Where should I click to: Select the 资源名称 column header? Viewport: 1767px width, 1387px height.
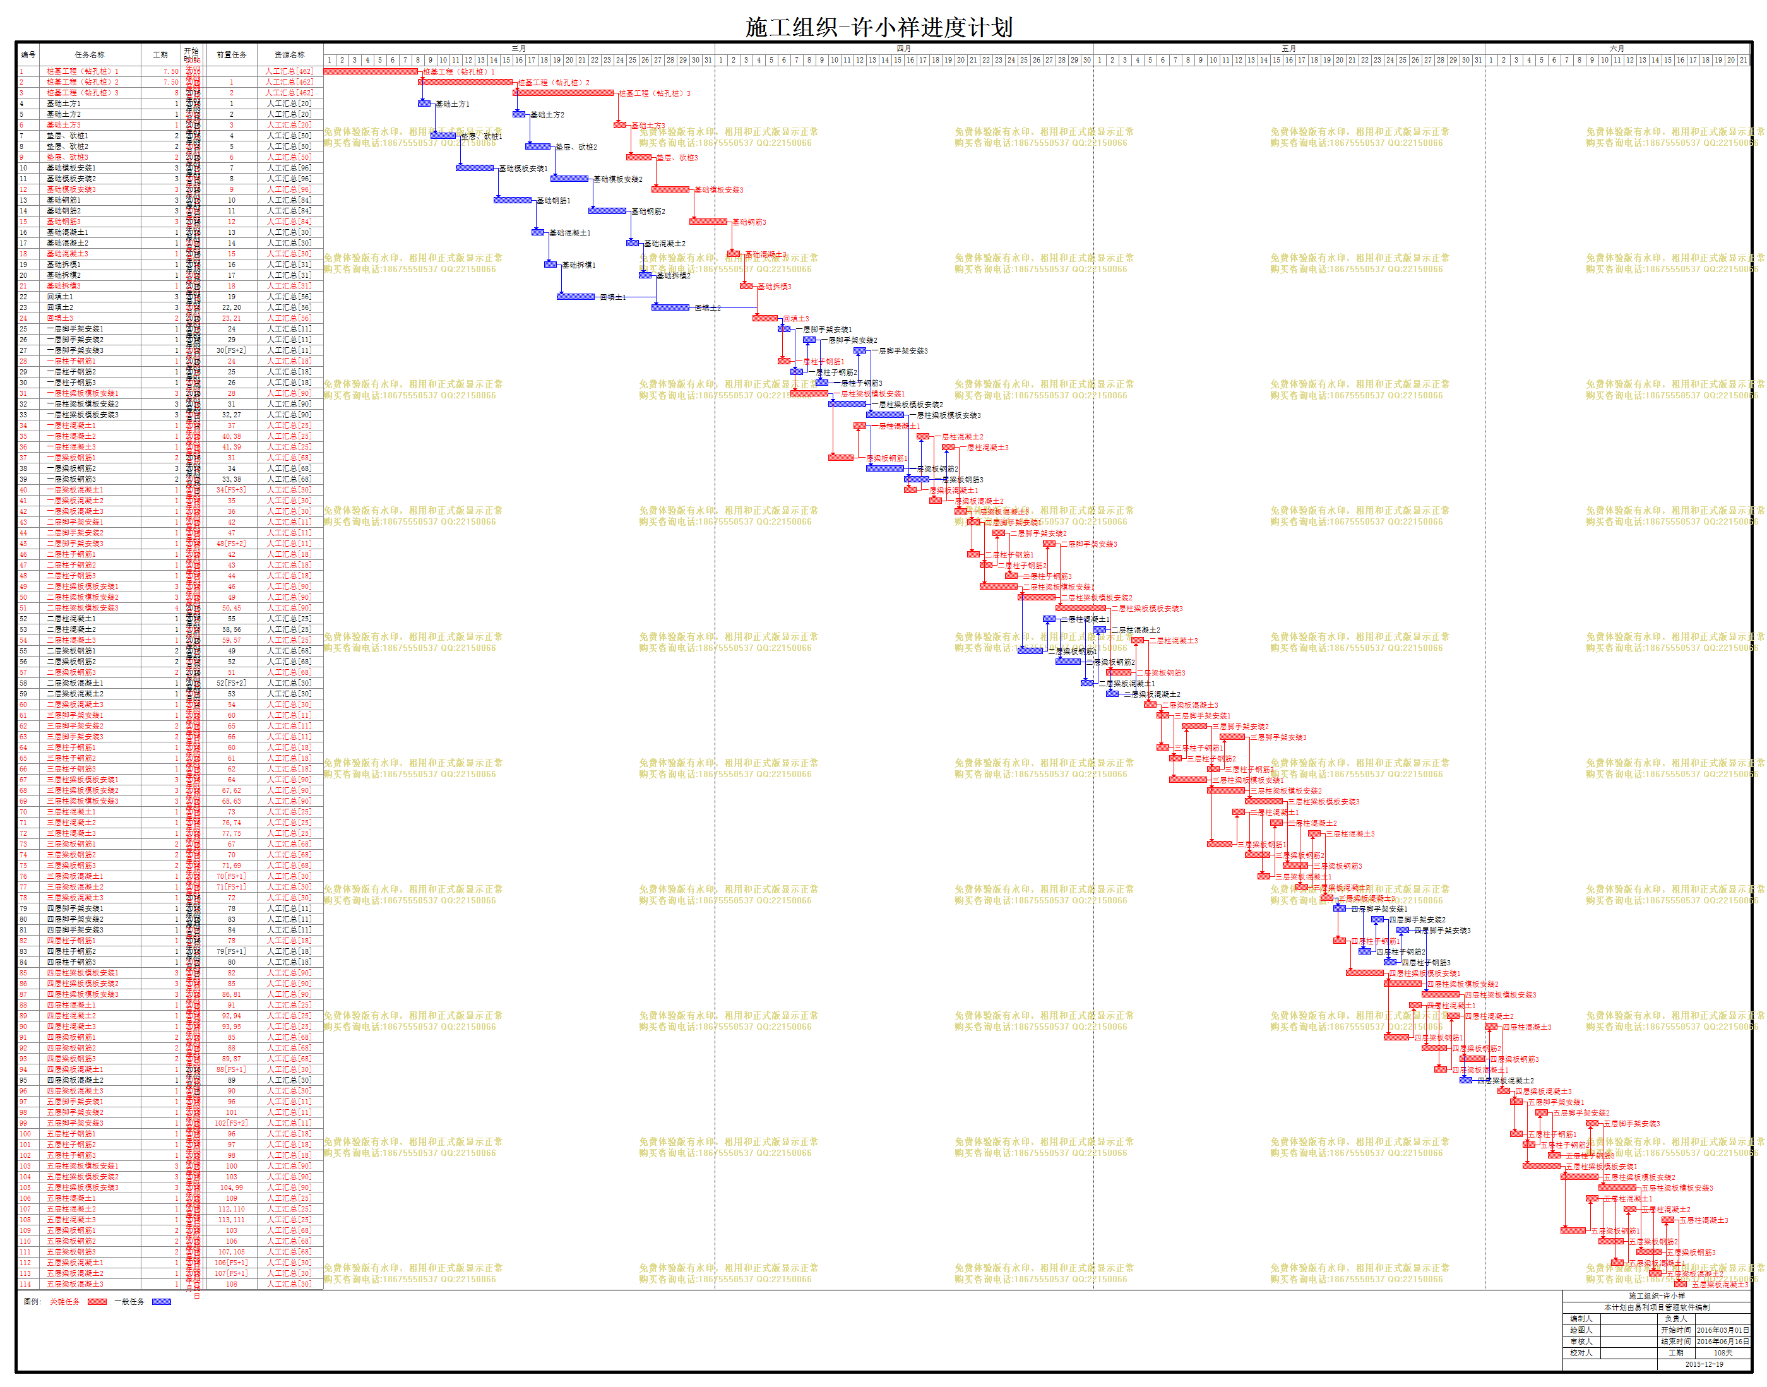coord(290,54)
